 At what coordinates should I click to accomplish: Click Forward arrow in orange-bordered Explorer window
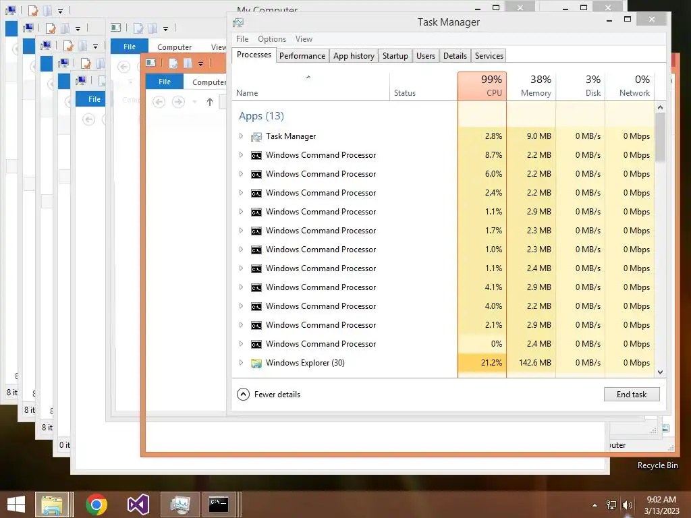click(x=178, y=103)
